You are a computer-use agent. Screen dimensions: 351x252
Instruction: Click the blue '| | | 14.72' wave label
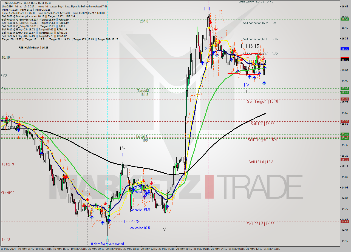pyautogui.click(x=131, y=221)
